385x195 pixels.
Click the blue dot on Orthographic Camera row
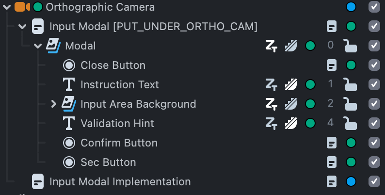click(x=352, y=7)
